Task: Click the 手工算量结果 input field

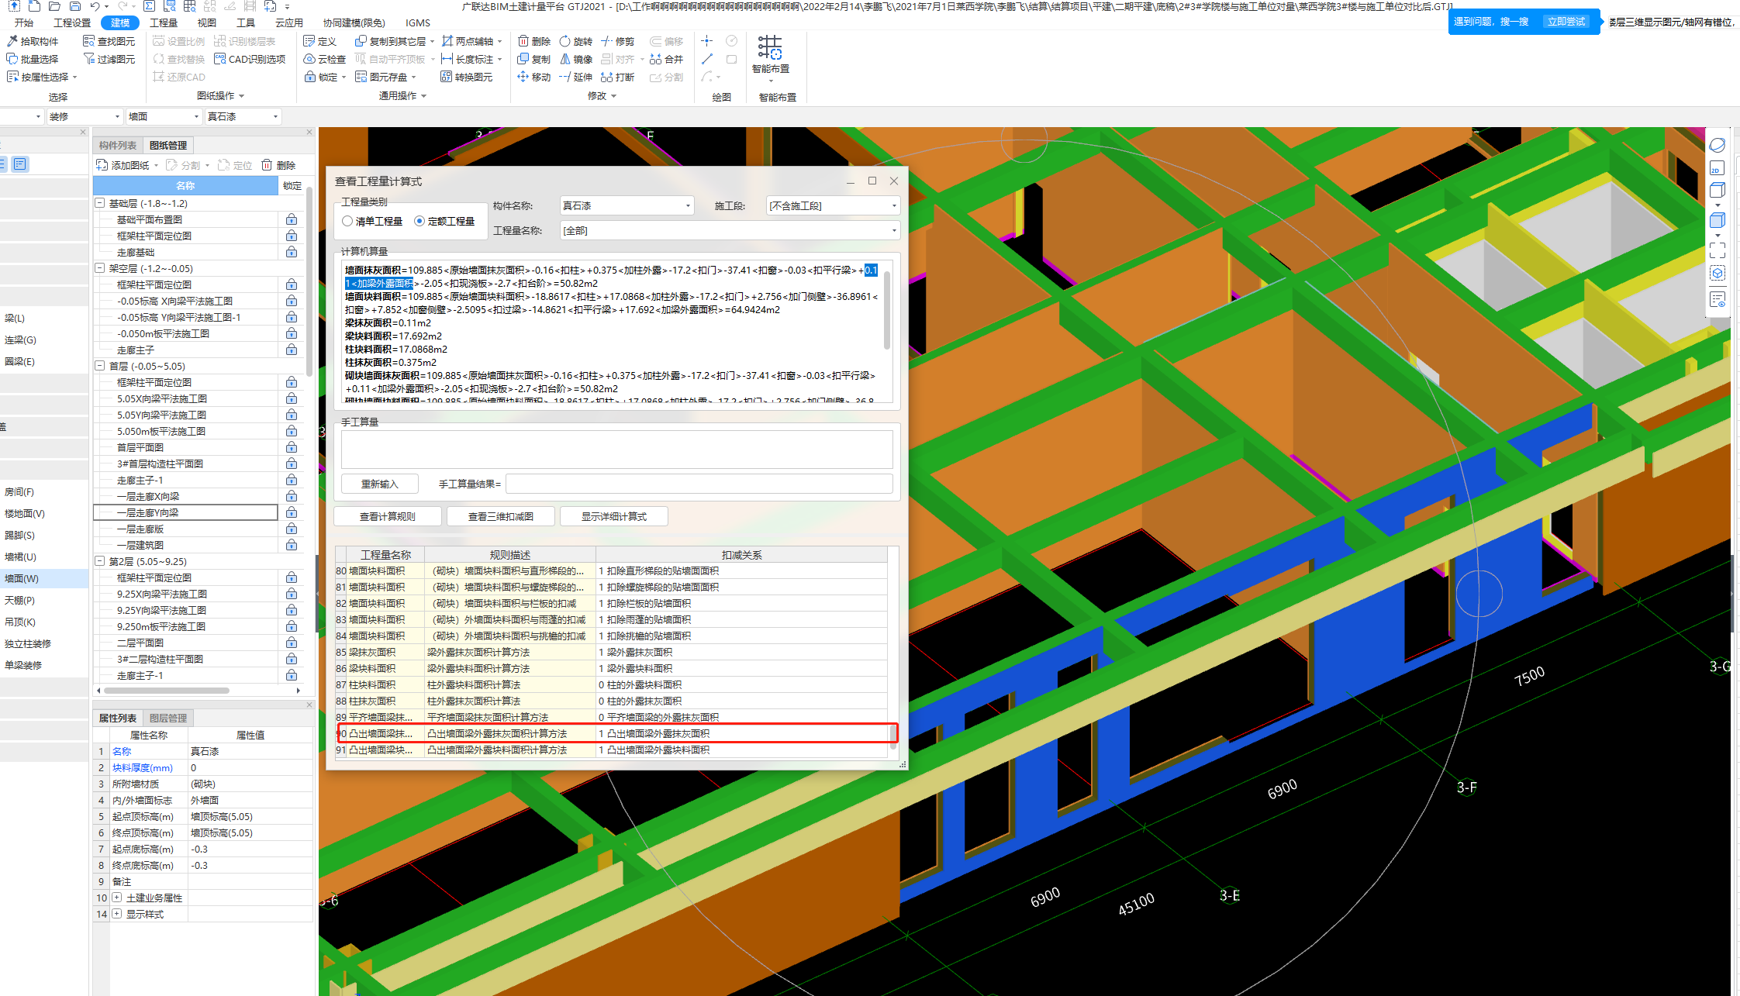Action: tap(699, 484)
